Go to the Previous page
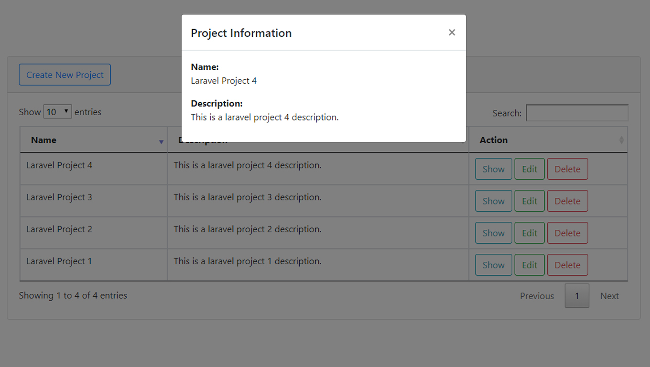This screenshot has height=367, width=650. point(537,296)
